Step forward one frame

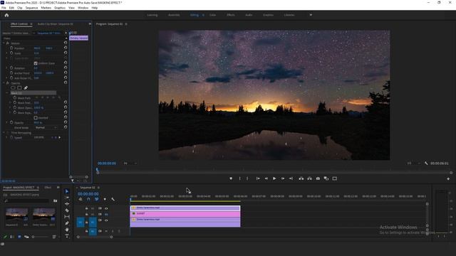(283, 178)
